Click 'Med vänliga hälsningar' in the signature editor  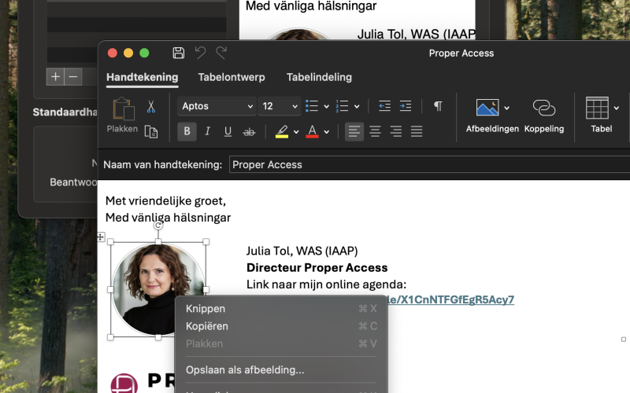(x=168, y=218)
